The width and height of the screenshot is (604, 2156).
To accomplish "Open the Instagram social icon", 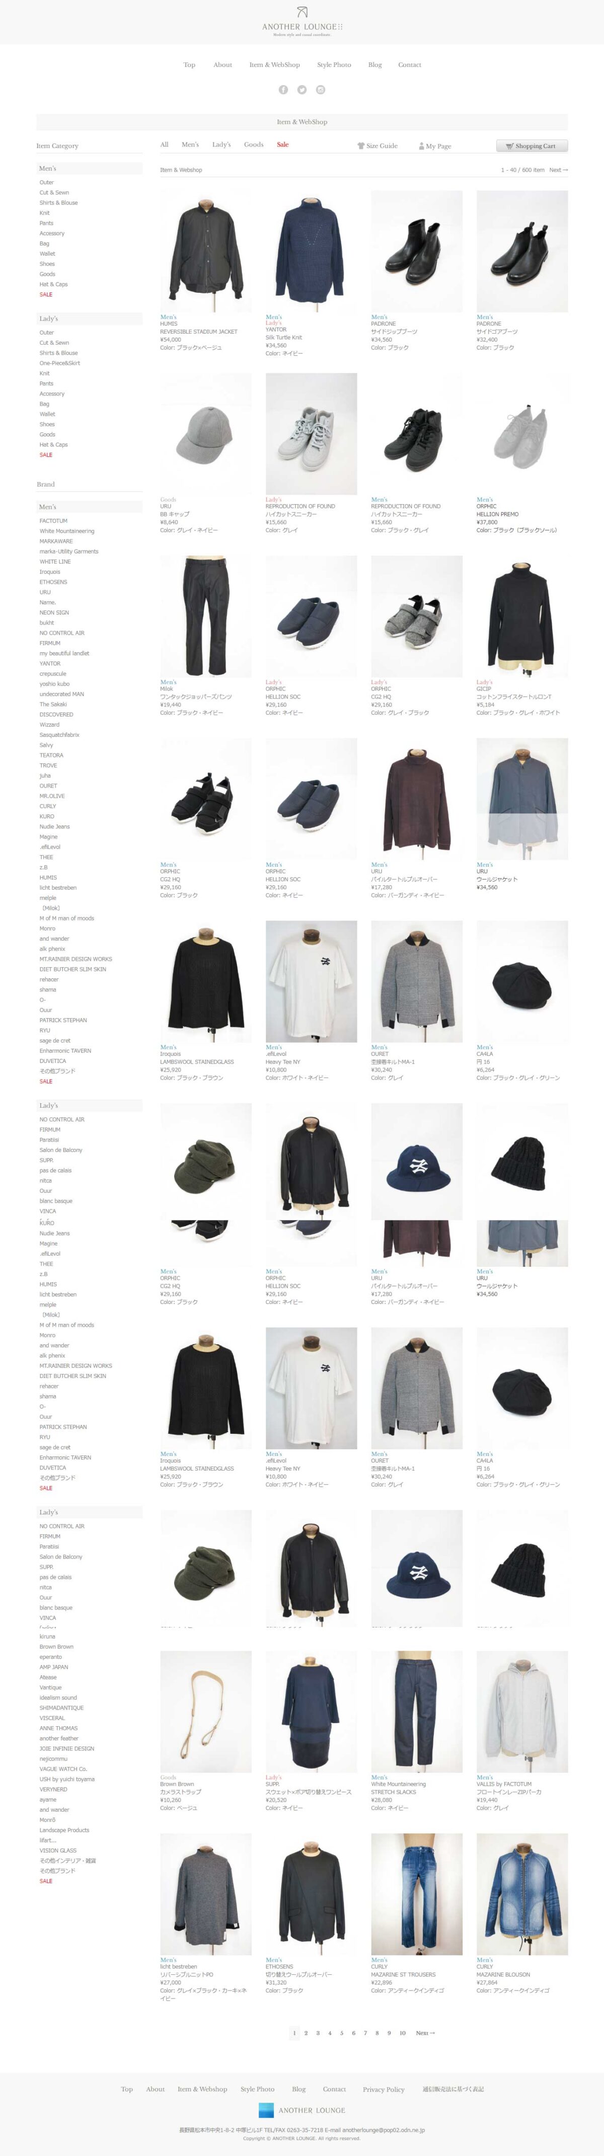I will point(321,90).
